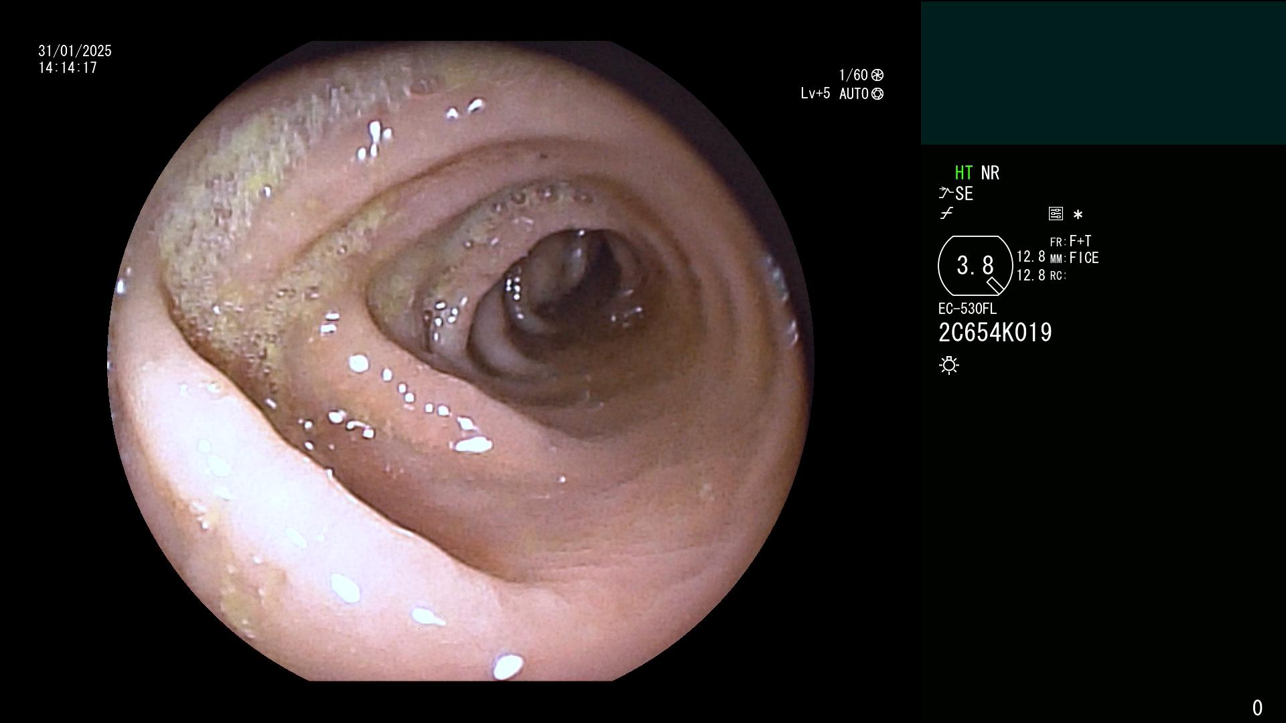Click the shutter speed icon beside 1/60
The width and height of the screenshot is (1286, 723).
tap(877, 75)
